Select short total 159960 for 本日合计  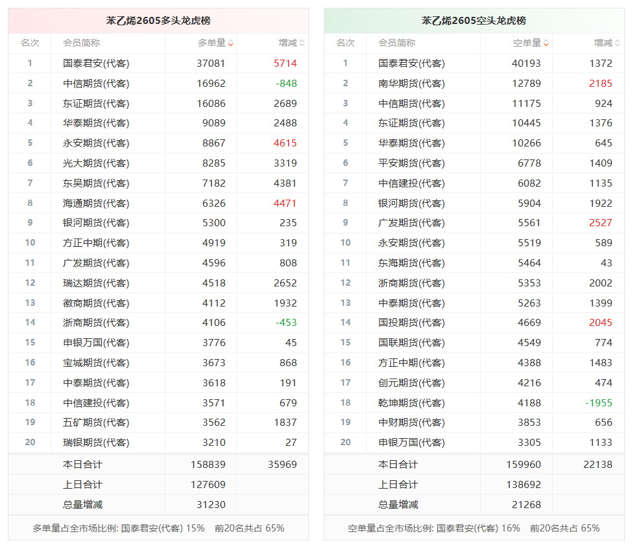pos(524,465)
